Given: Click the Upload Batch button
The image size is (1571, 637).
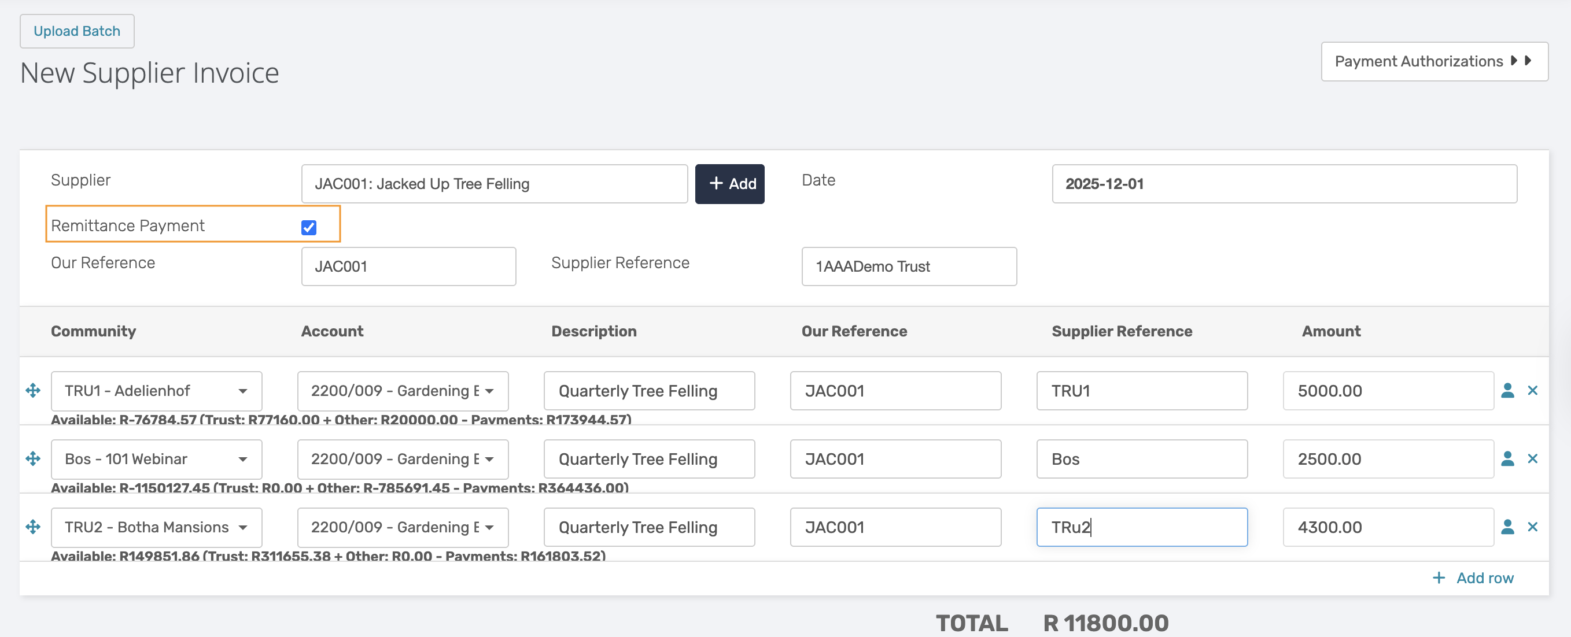Looking at the screenshot, I should (77, 31).
